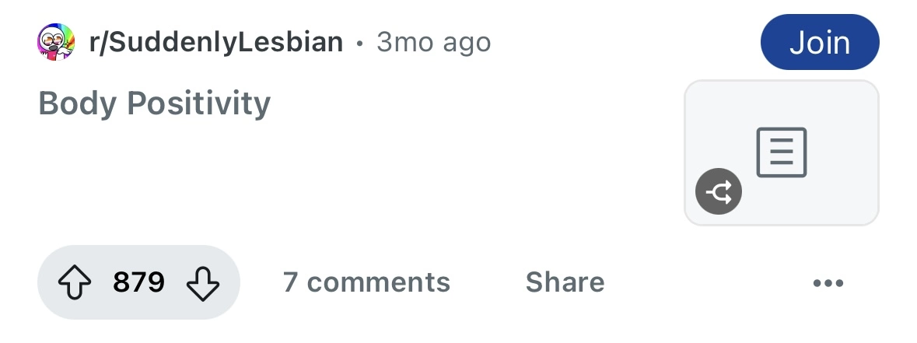
Task: Open the three-dot more options menu
Action: [828, 282]
